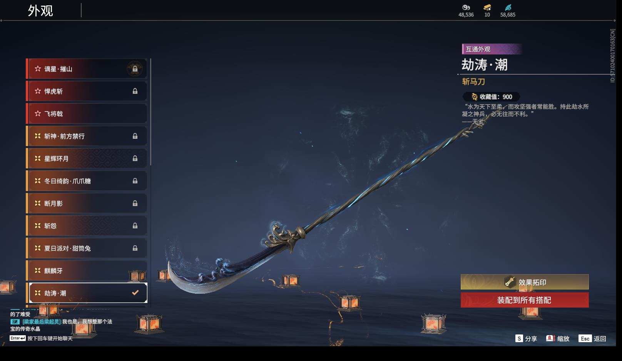Select the 飞将戟 appearance
The height and width of the screenshot is (361, 622).
(x=87, y=114)
